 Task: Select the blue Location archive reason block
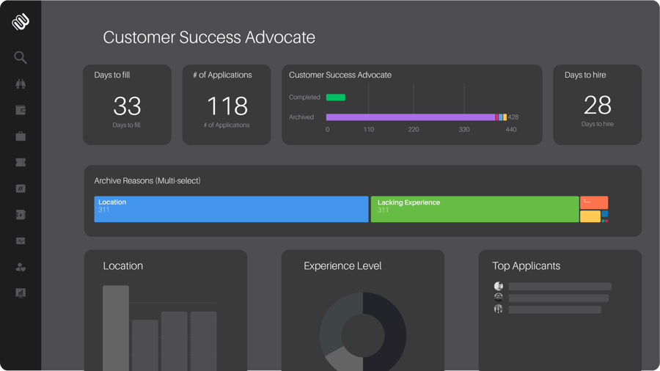[x=231, y=209]
